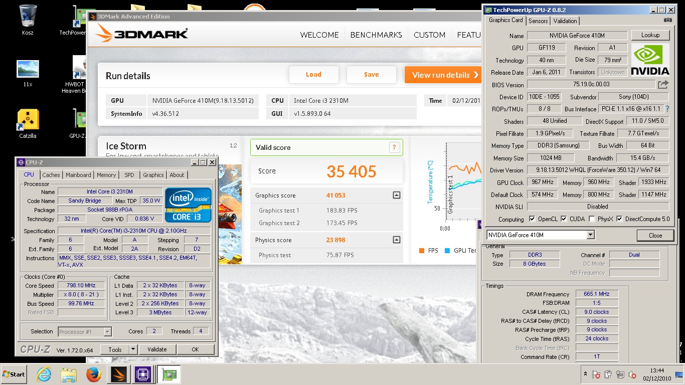The image size is (685, 385).
Task: Open the Windows Start button
Action: [14, 374]
